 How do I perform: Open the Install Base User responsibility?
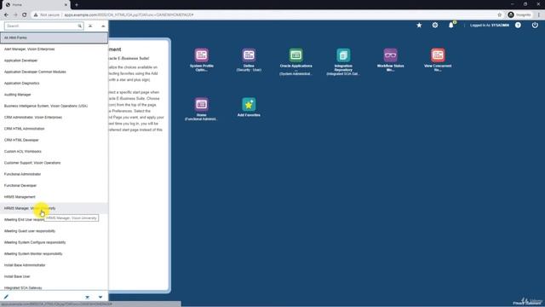pos(54,276)
